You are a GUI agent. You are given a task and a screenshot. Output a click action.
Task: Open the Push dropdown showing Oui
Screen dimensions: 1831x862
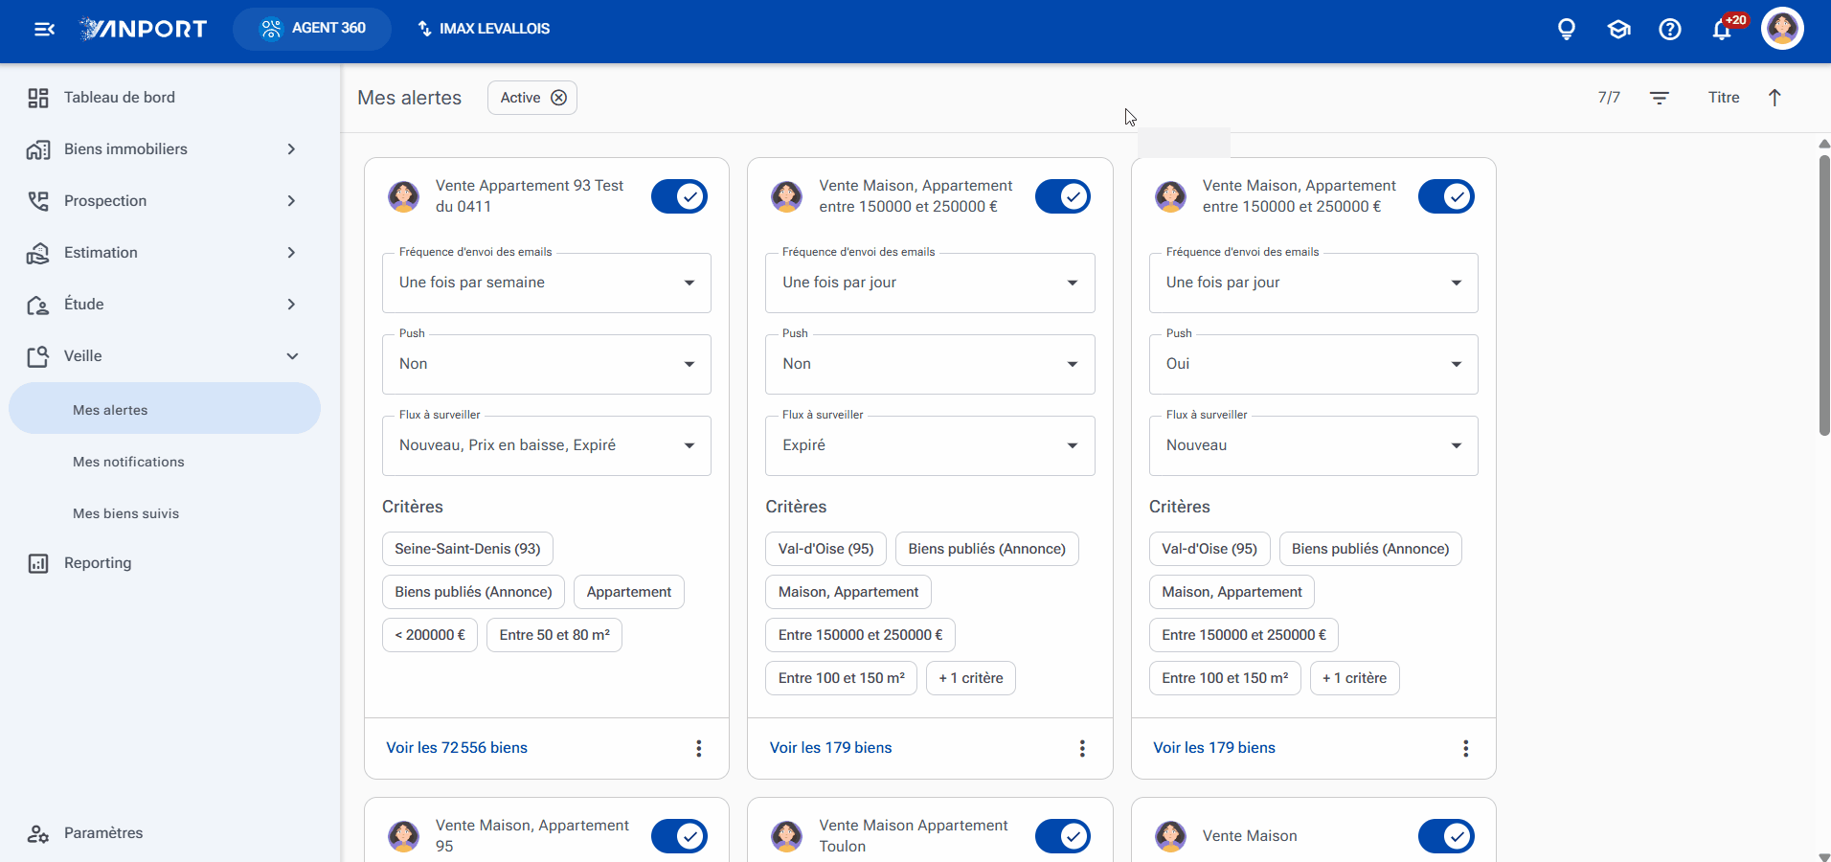[1314, 364]
